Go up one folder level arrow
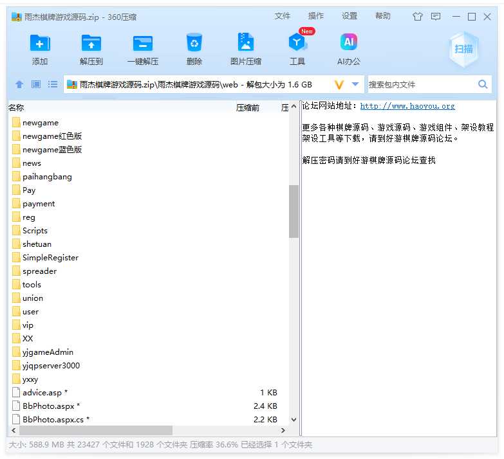Viewport: 504px width, 459px height. coord(19,84)
